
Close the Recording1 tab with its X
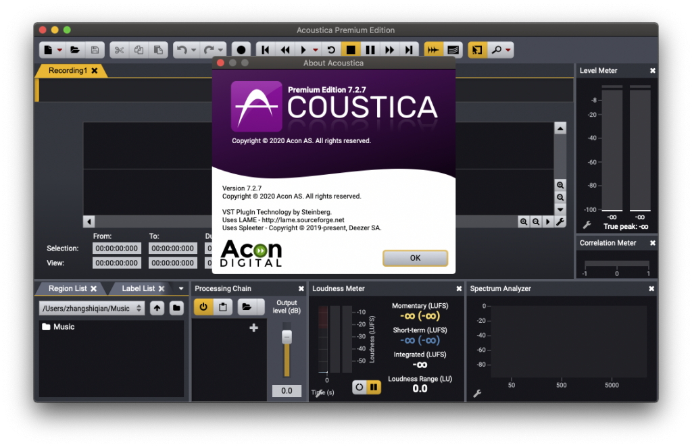pos(95,70)
